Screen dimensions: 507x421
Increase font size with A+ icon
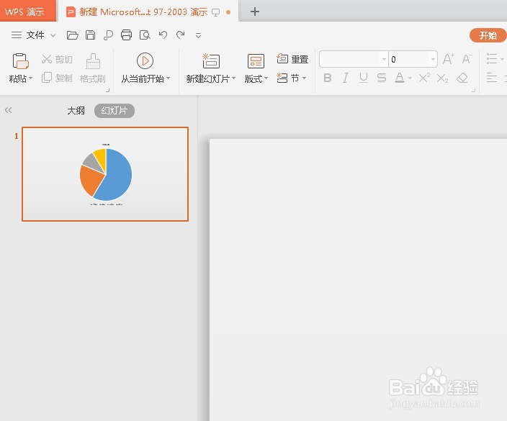pos(449,59)
